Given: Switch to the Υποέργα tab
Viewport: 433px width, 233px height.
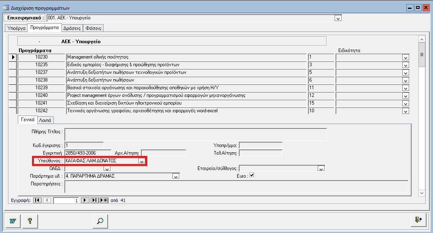Looking at the screenshot, I should point(15,28).
